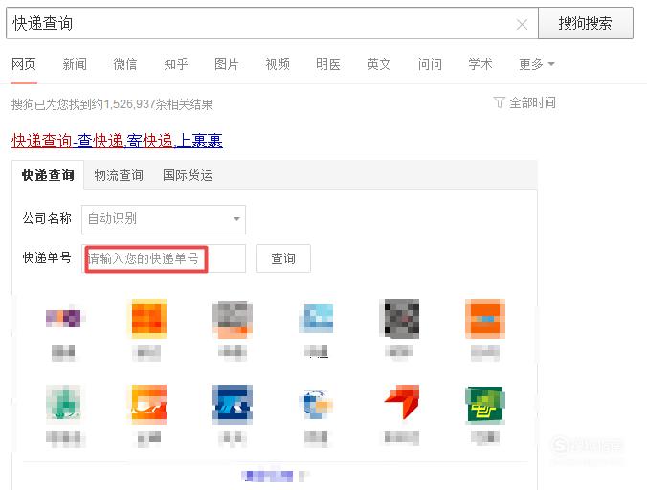Choose the pale green courier logo
The image size is (647, 490).
[64, 404]
